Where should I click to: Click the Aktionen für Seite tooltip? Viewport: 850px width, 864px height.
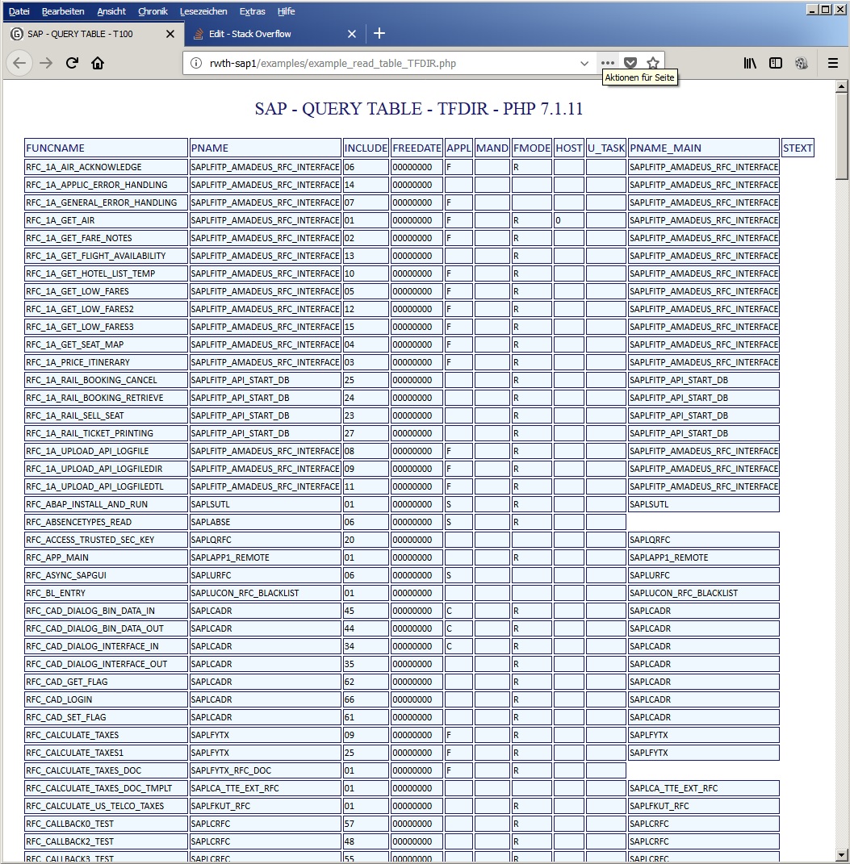coord(639,77)
